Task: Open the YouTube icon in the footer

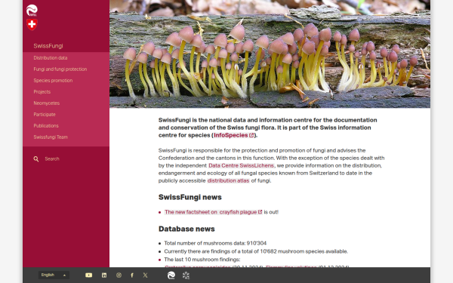Action: click(x=88, y=275)
